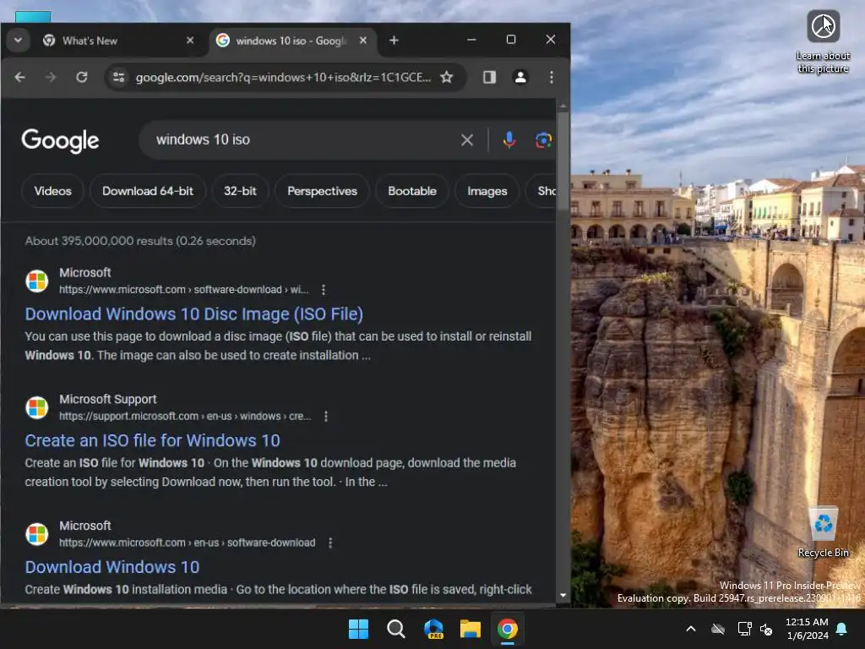This screenshot has height=649, width=865.
Task: Close the What's New tab
Action: click(x=190, y=41)
